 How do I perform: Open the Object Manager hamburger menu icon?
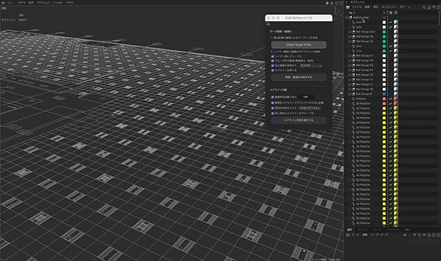point(348,7)
